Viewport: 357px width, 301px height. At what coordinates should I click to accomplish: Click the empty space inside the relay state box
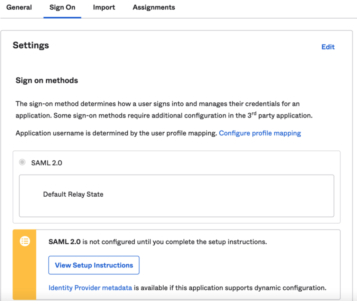pos(225,200)
